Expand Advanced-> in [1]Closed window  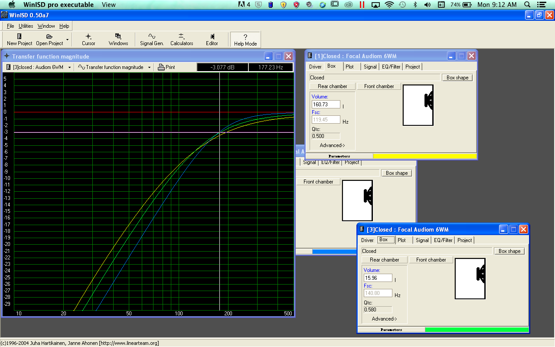333,145
